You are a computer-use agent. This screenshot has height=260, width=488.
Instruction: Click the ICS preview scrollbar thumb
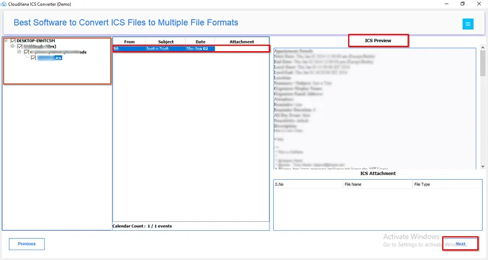(483, 63)
